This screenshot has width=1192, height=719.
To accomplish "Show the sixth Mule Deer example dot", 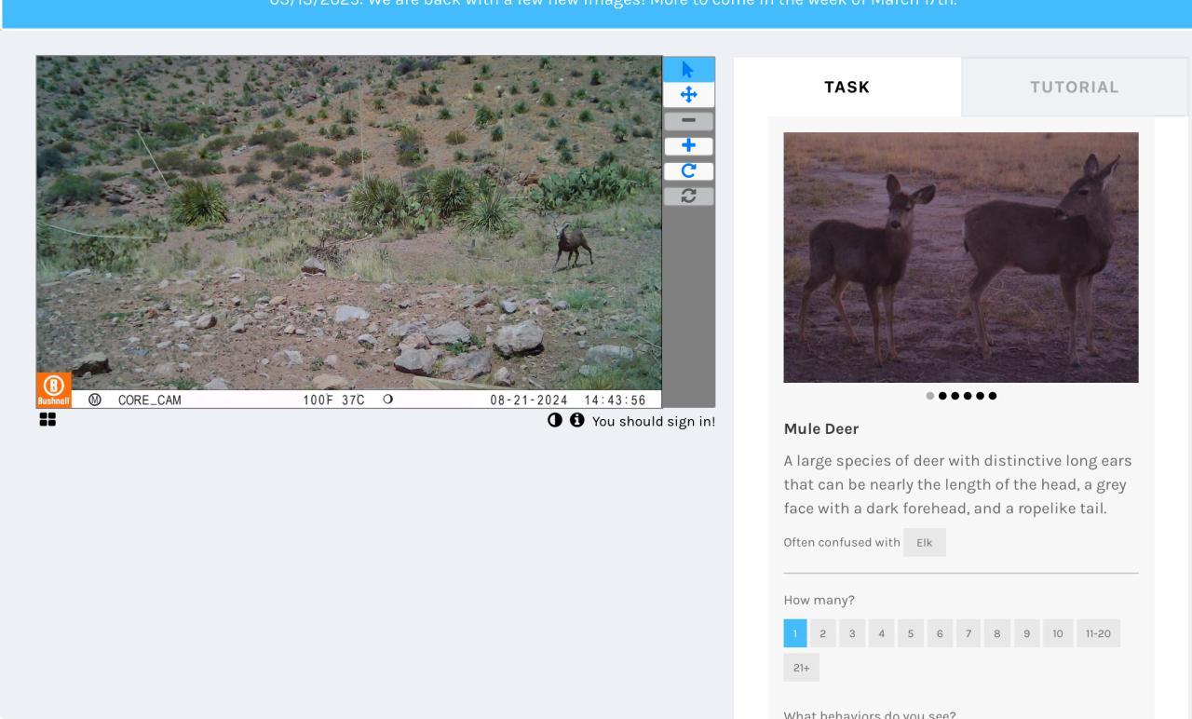I will [x=992, y=396].
